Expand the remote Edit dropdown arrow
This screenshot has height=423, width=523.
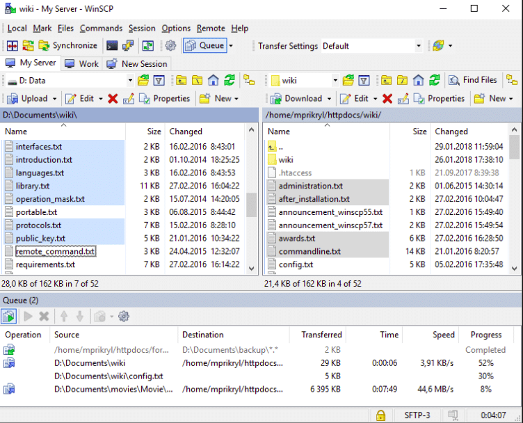coord(376,99)
